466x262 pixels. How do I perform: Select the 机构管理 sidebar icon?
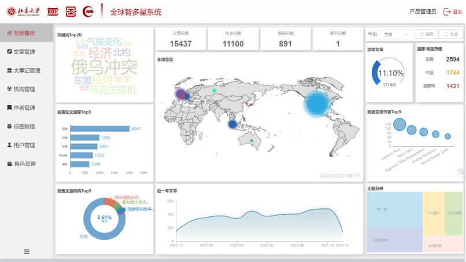coord(9,89)
